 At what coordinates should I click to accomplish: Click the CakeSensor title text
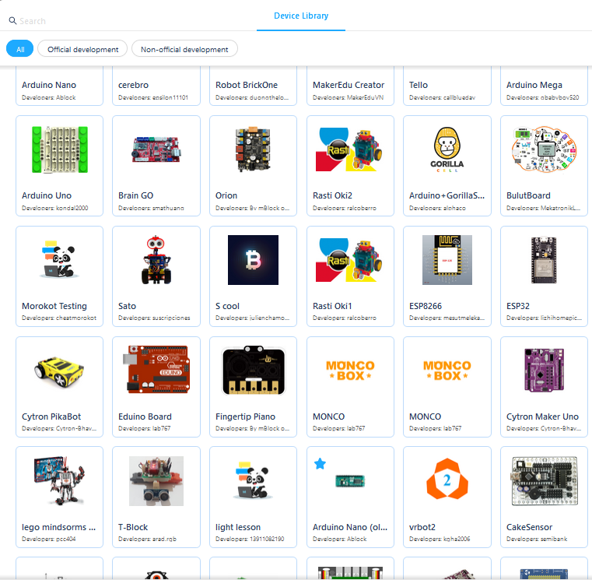[x=529, y=527]
